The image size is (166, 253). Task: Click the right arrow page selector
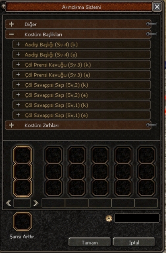pos(36,203)
